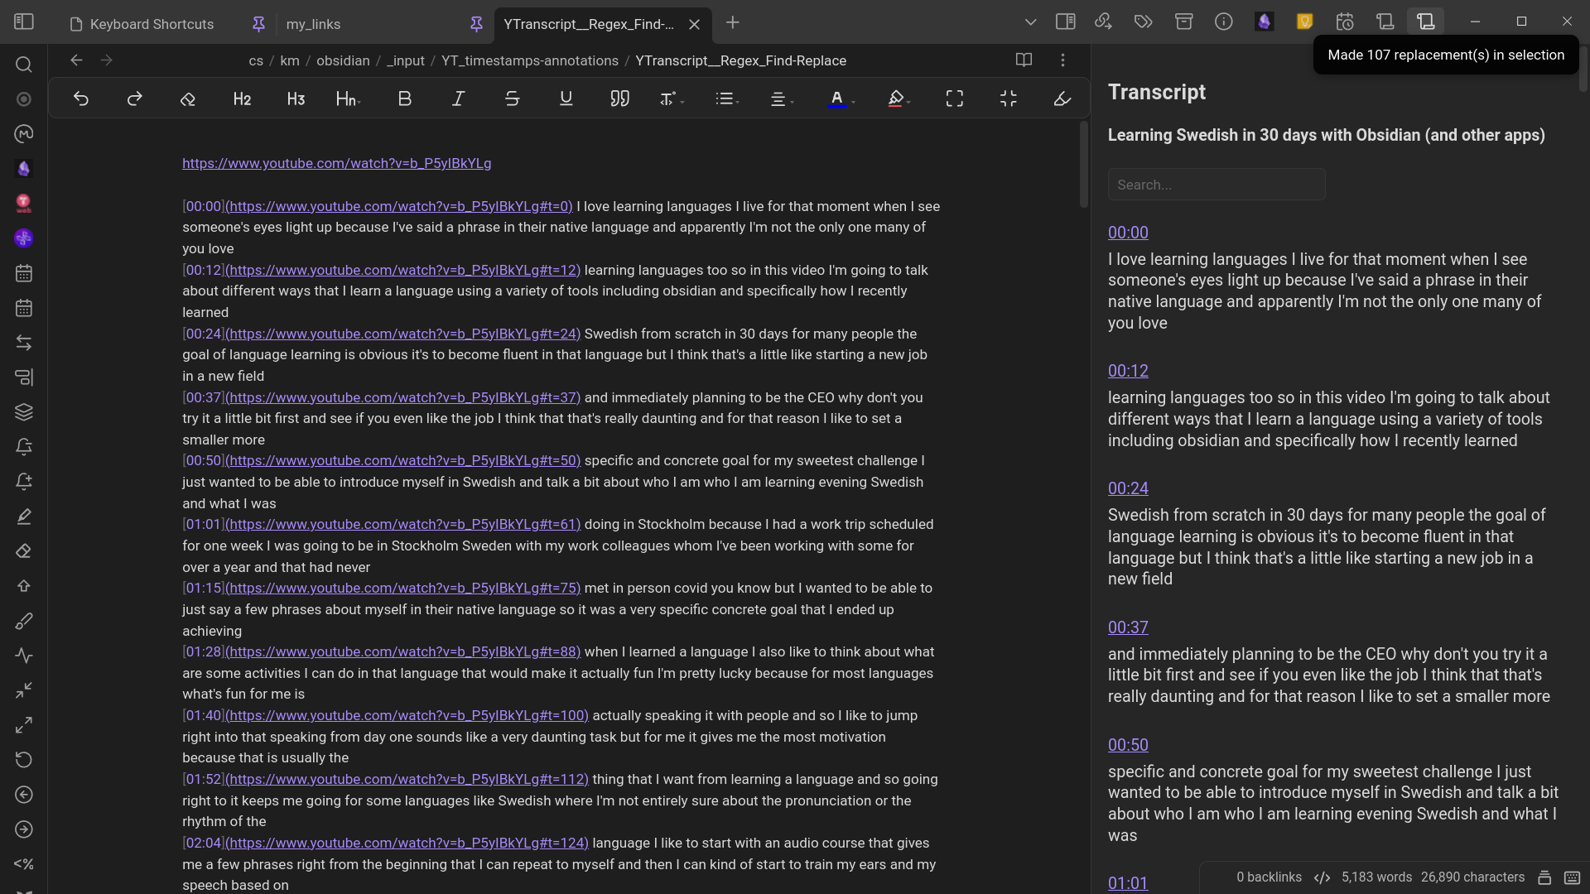Open search from left sidebar
The width and height of the screenshot is (1590, 894).
pos(24,65)
